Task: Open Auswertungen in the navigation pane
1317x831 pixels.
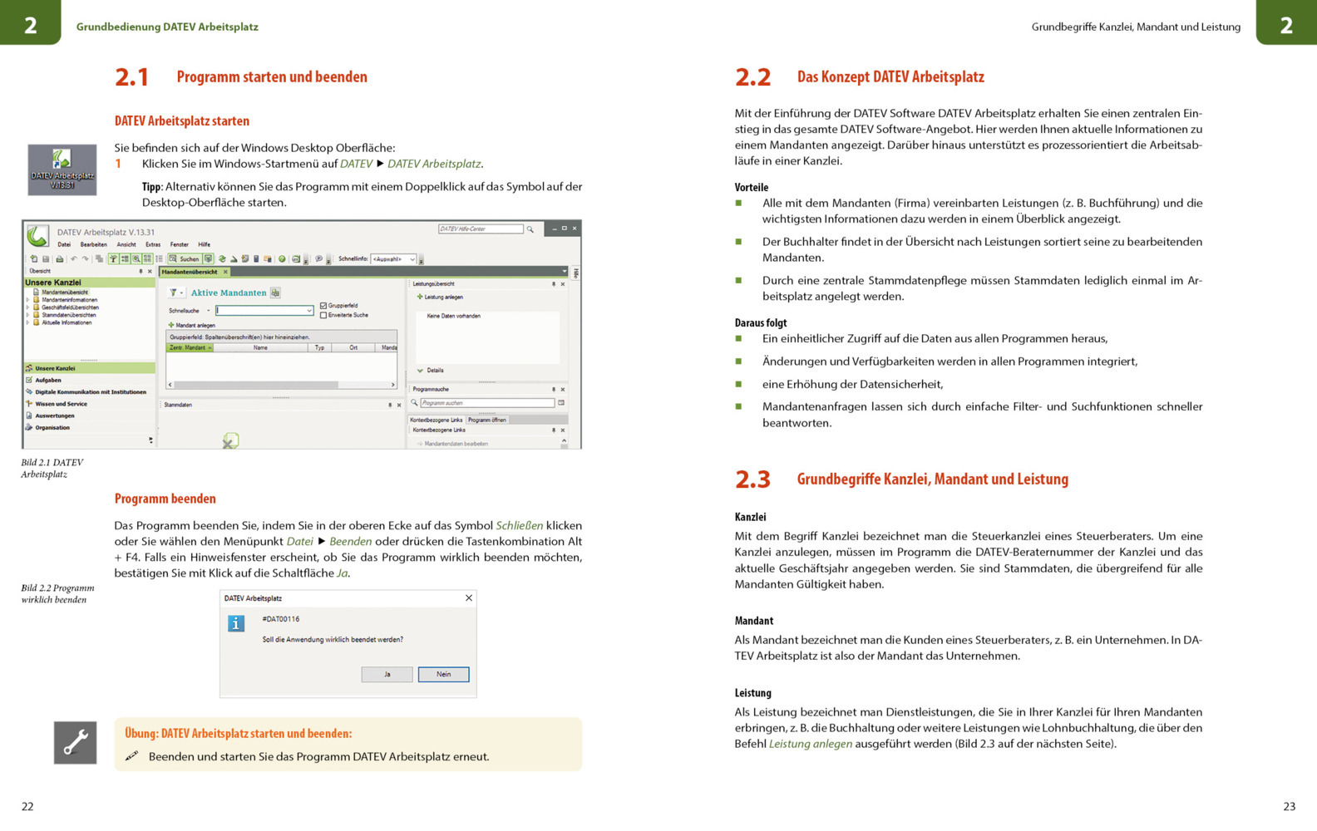Action: pos(89,415)
